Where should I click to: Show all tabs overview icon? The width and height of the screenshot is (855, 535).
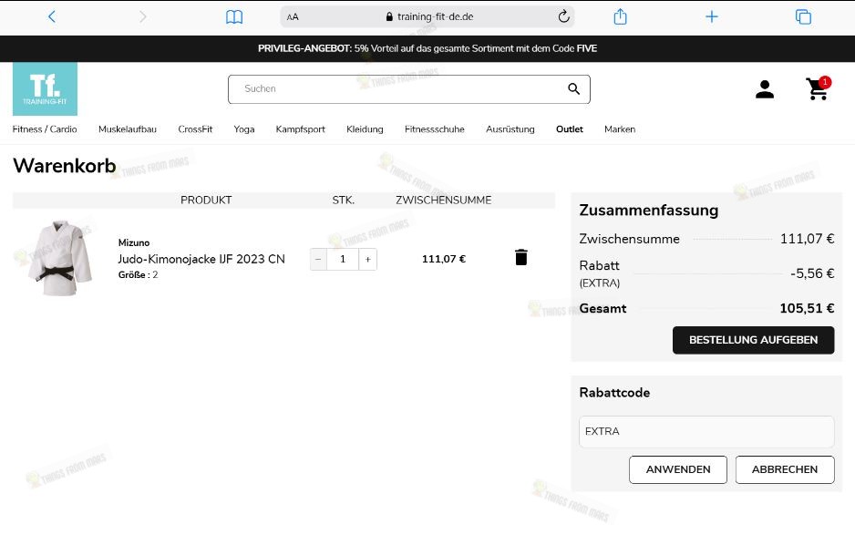coord(803,16)
